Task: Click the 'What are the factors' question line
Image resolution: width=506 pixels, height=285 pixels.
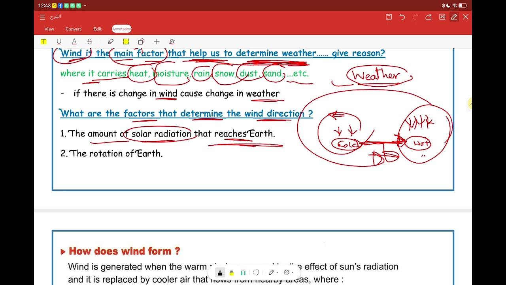Action: [x=186, y=114]
